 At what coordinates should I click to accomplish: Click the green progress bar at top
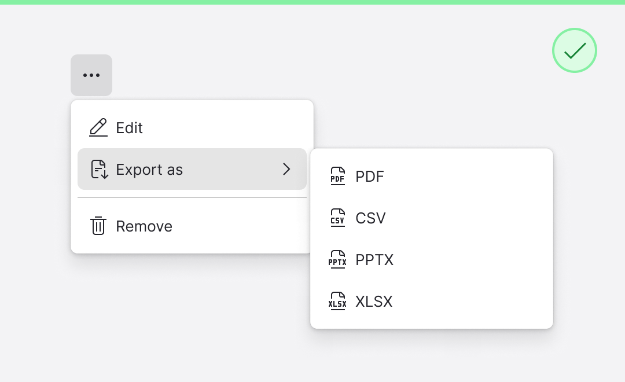tap(312, 2)
